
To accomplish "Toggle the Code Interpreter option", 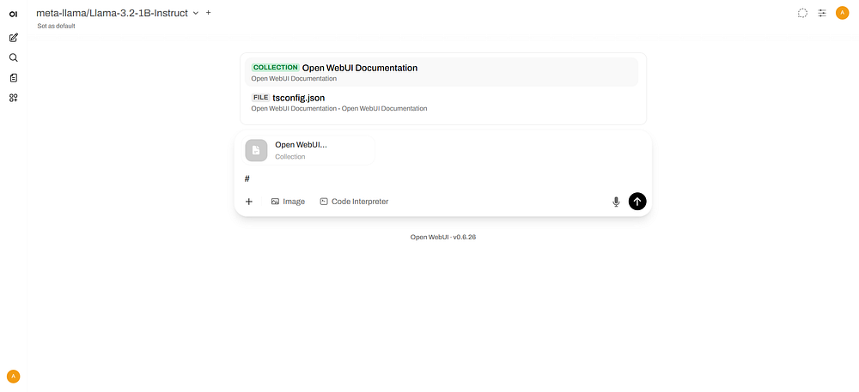I will point(354,202).
